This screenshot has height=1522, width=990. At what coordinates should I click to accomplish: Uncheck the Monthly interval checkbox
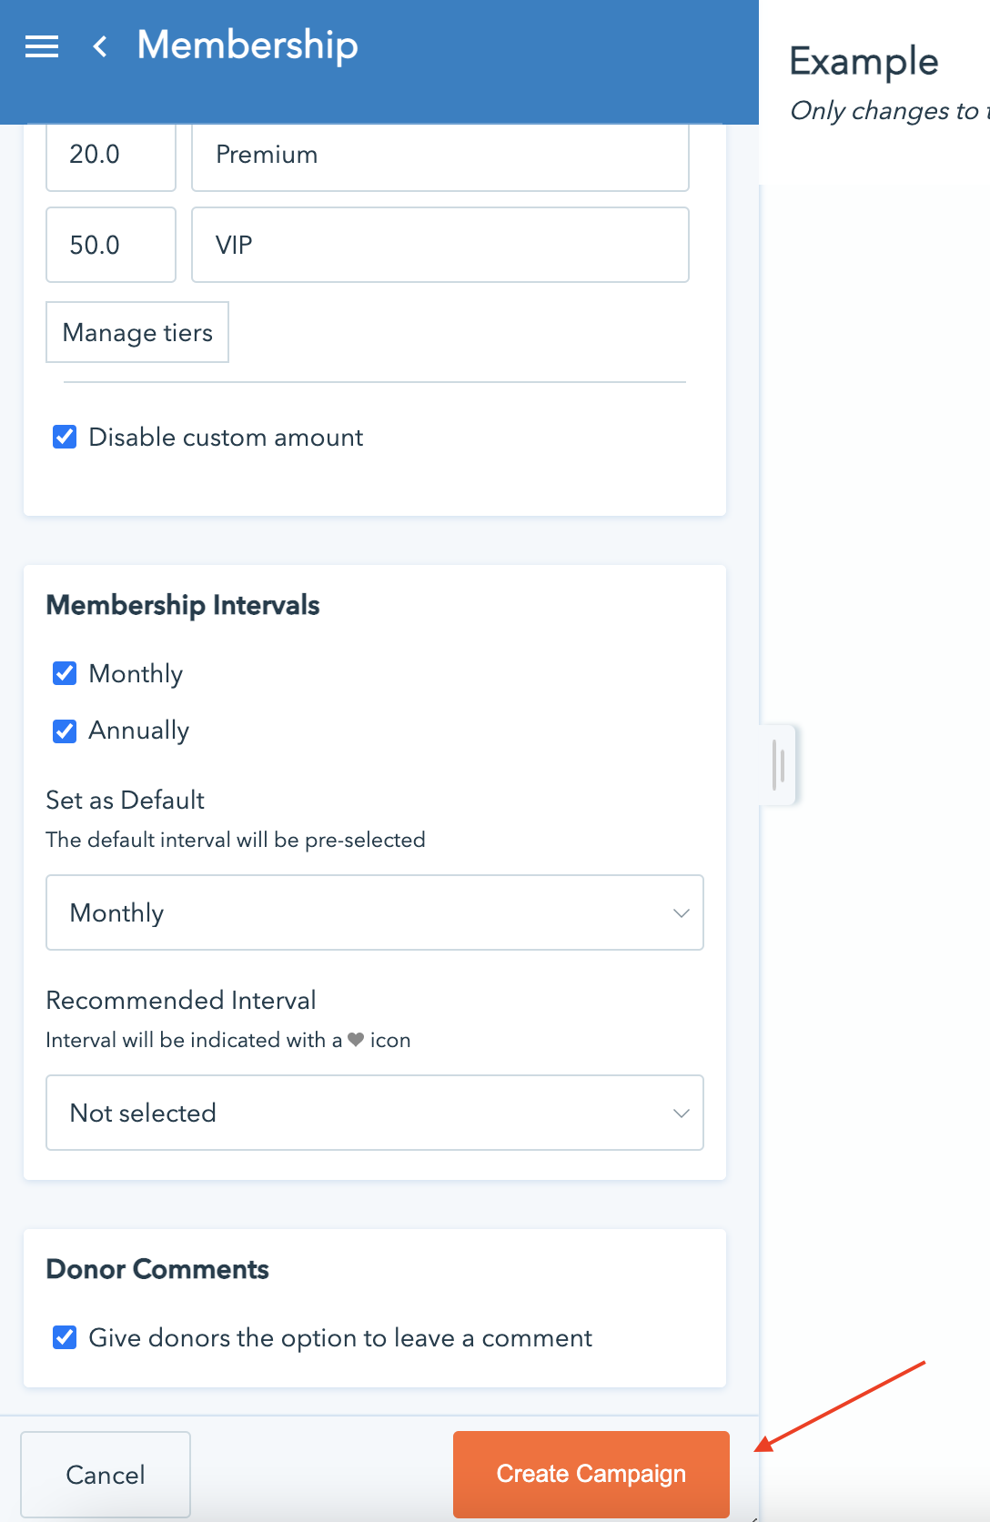(x=65, y=674)
